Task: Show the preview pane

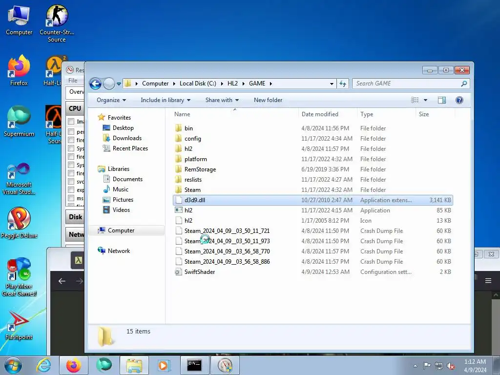Action: click(x=441, y=100)
